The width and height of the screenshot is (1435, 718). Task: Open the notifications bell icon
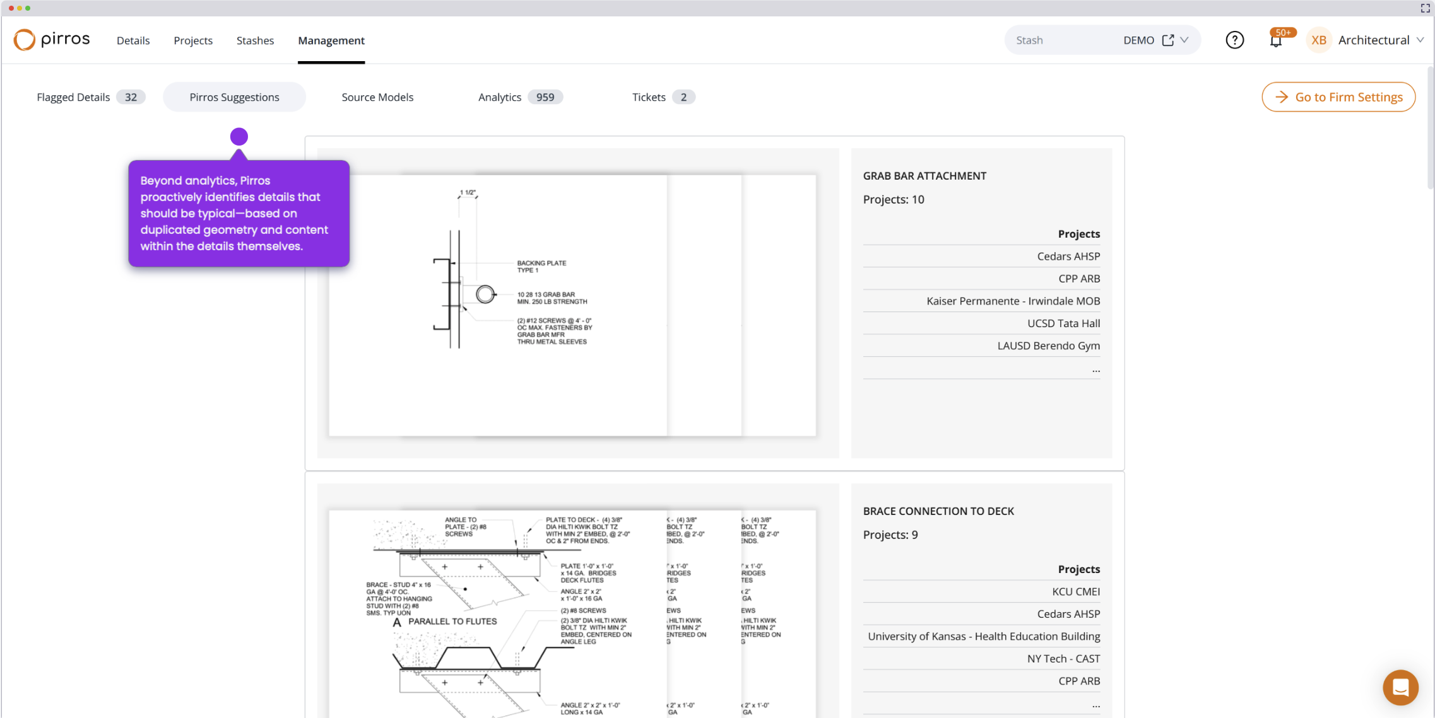(x=1275, y=41)
